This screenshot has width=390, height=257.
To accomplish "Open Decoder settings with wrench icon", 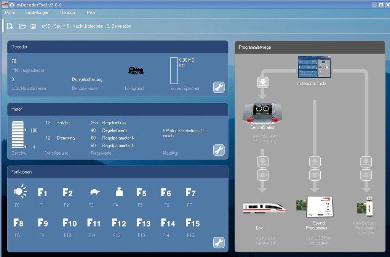I will (x=219, y=87).
